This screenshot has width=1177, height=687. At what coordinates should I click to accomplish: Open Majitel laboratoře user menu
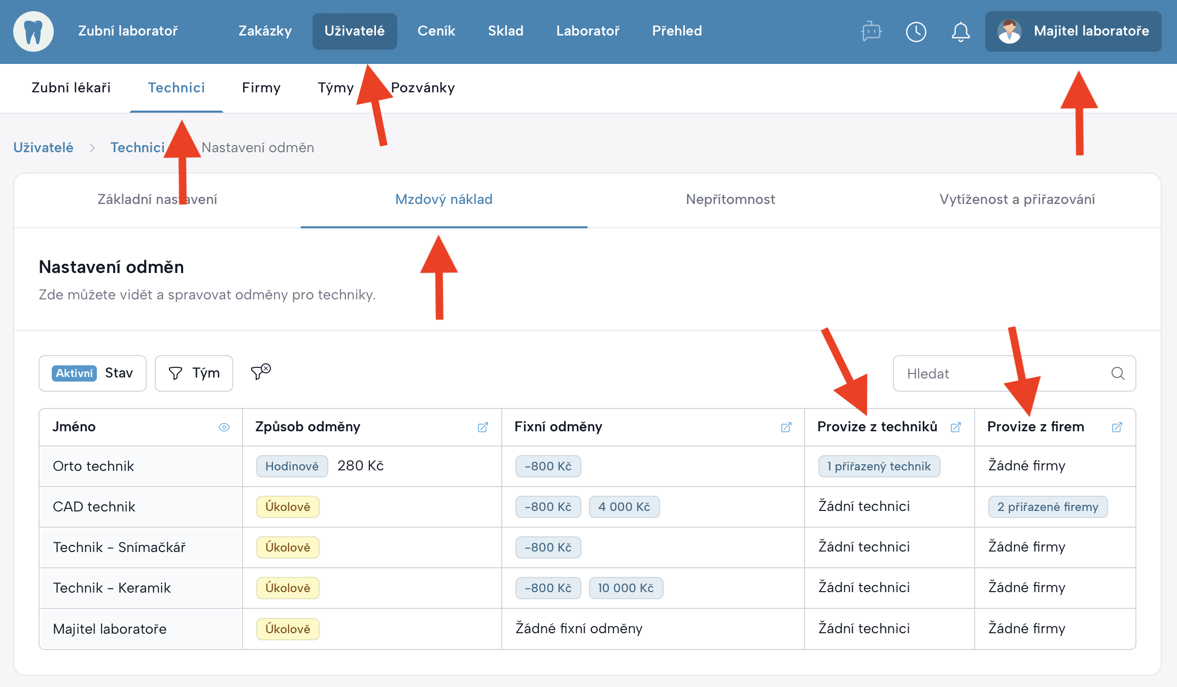[x=1073, y=31]
